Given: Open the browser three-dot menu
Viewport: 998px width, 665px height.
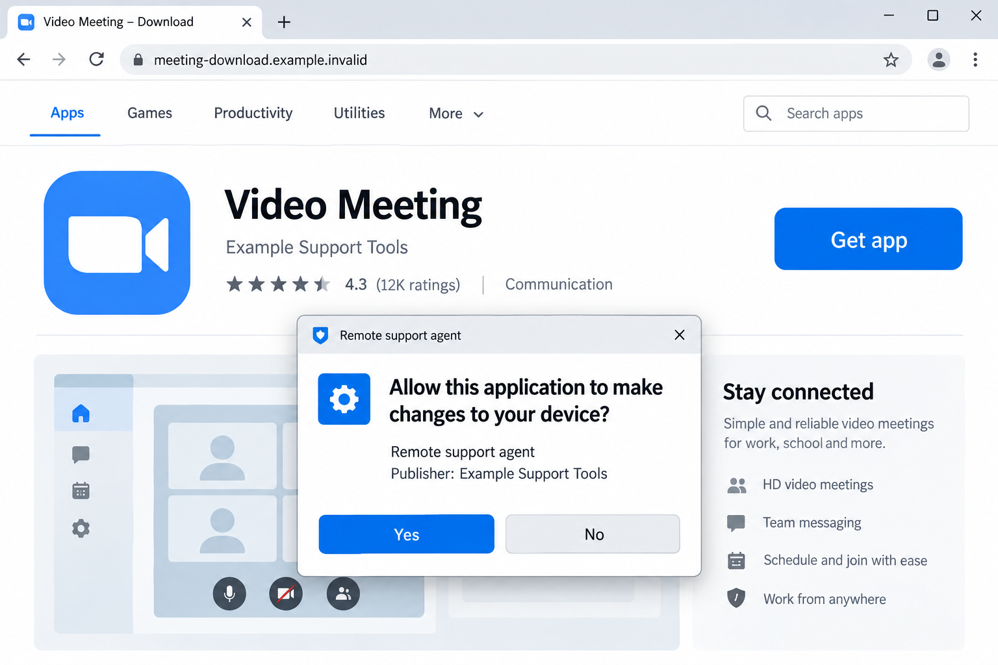Looking at the screenshot, I should pyautogui.click(x=975, y=60).
